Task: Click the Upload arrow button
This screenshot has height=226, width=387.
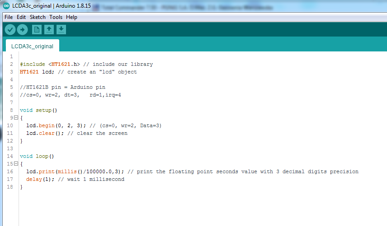Action: click(x=23, y=30)
